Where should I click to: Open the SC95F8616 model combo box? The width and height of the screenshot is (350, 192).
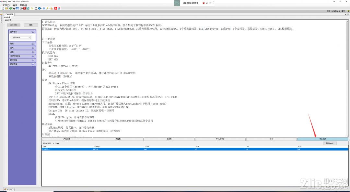pos(21,37)
